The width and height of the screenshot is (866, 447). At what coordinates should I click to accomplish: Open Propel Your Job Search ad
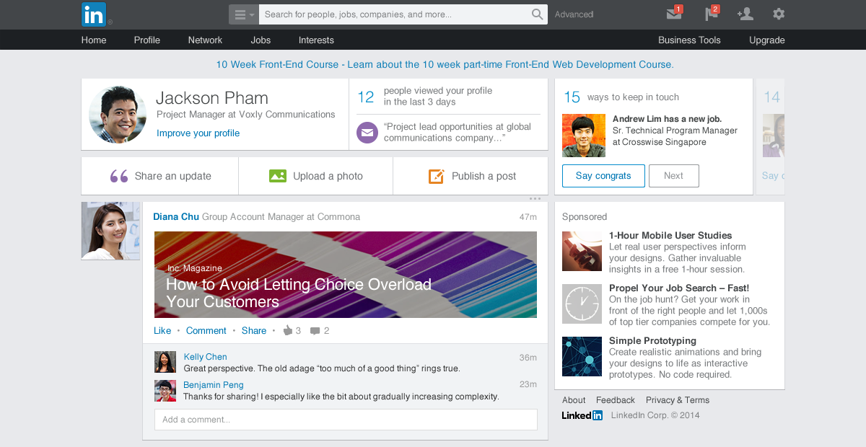[x=679, y=288]
